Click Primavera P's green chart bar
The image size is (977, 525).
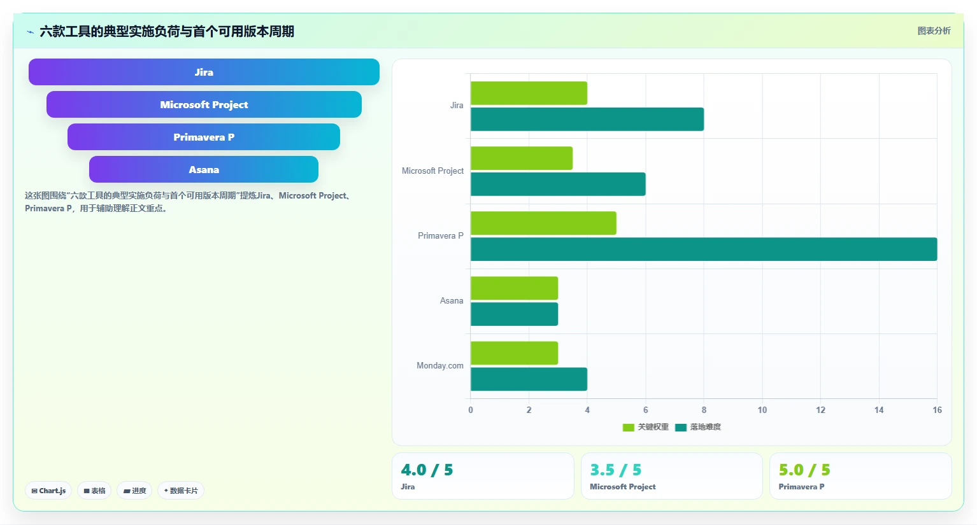[543, 223]
